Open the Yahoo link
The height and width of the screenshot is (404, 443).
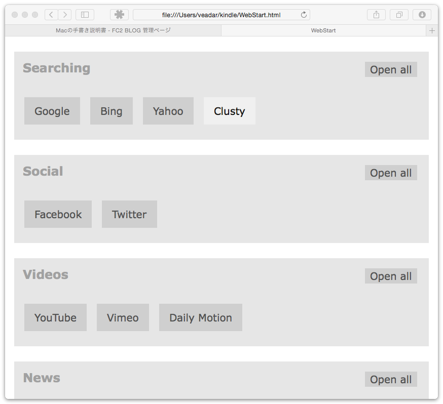168,111
